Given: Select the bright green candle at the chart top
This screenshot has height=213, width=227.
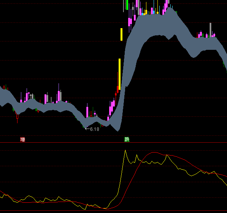Looking at the screenshot, I should point(127,5).
